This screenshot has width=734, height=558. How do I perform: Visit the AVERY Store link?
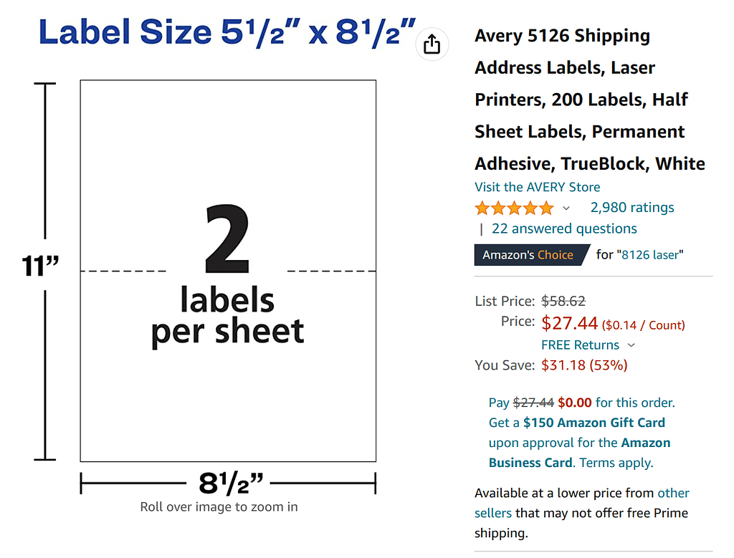point(537,187)
